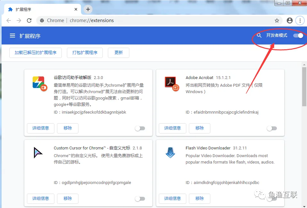Click ID text ogdlpmhglpejoiomcodnpjnfgcpmgale
This screenshot has height=208, width=307.
tap(96, 183)
